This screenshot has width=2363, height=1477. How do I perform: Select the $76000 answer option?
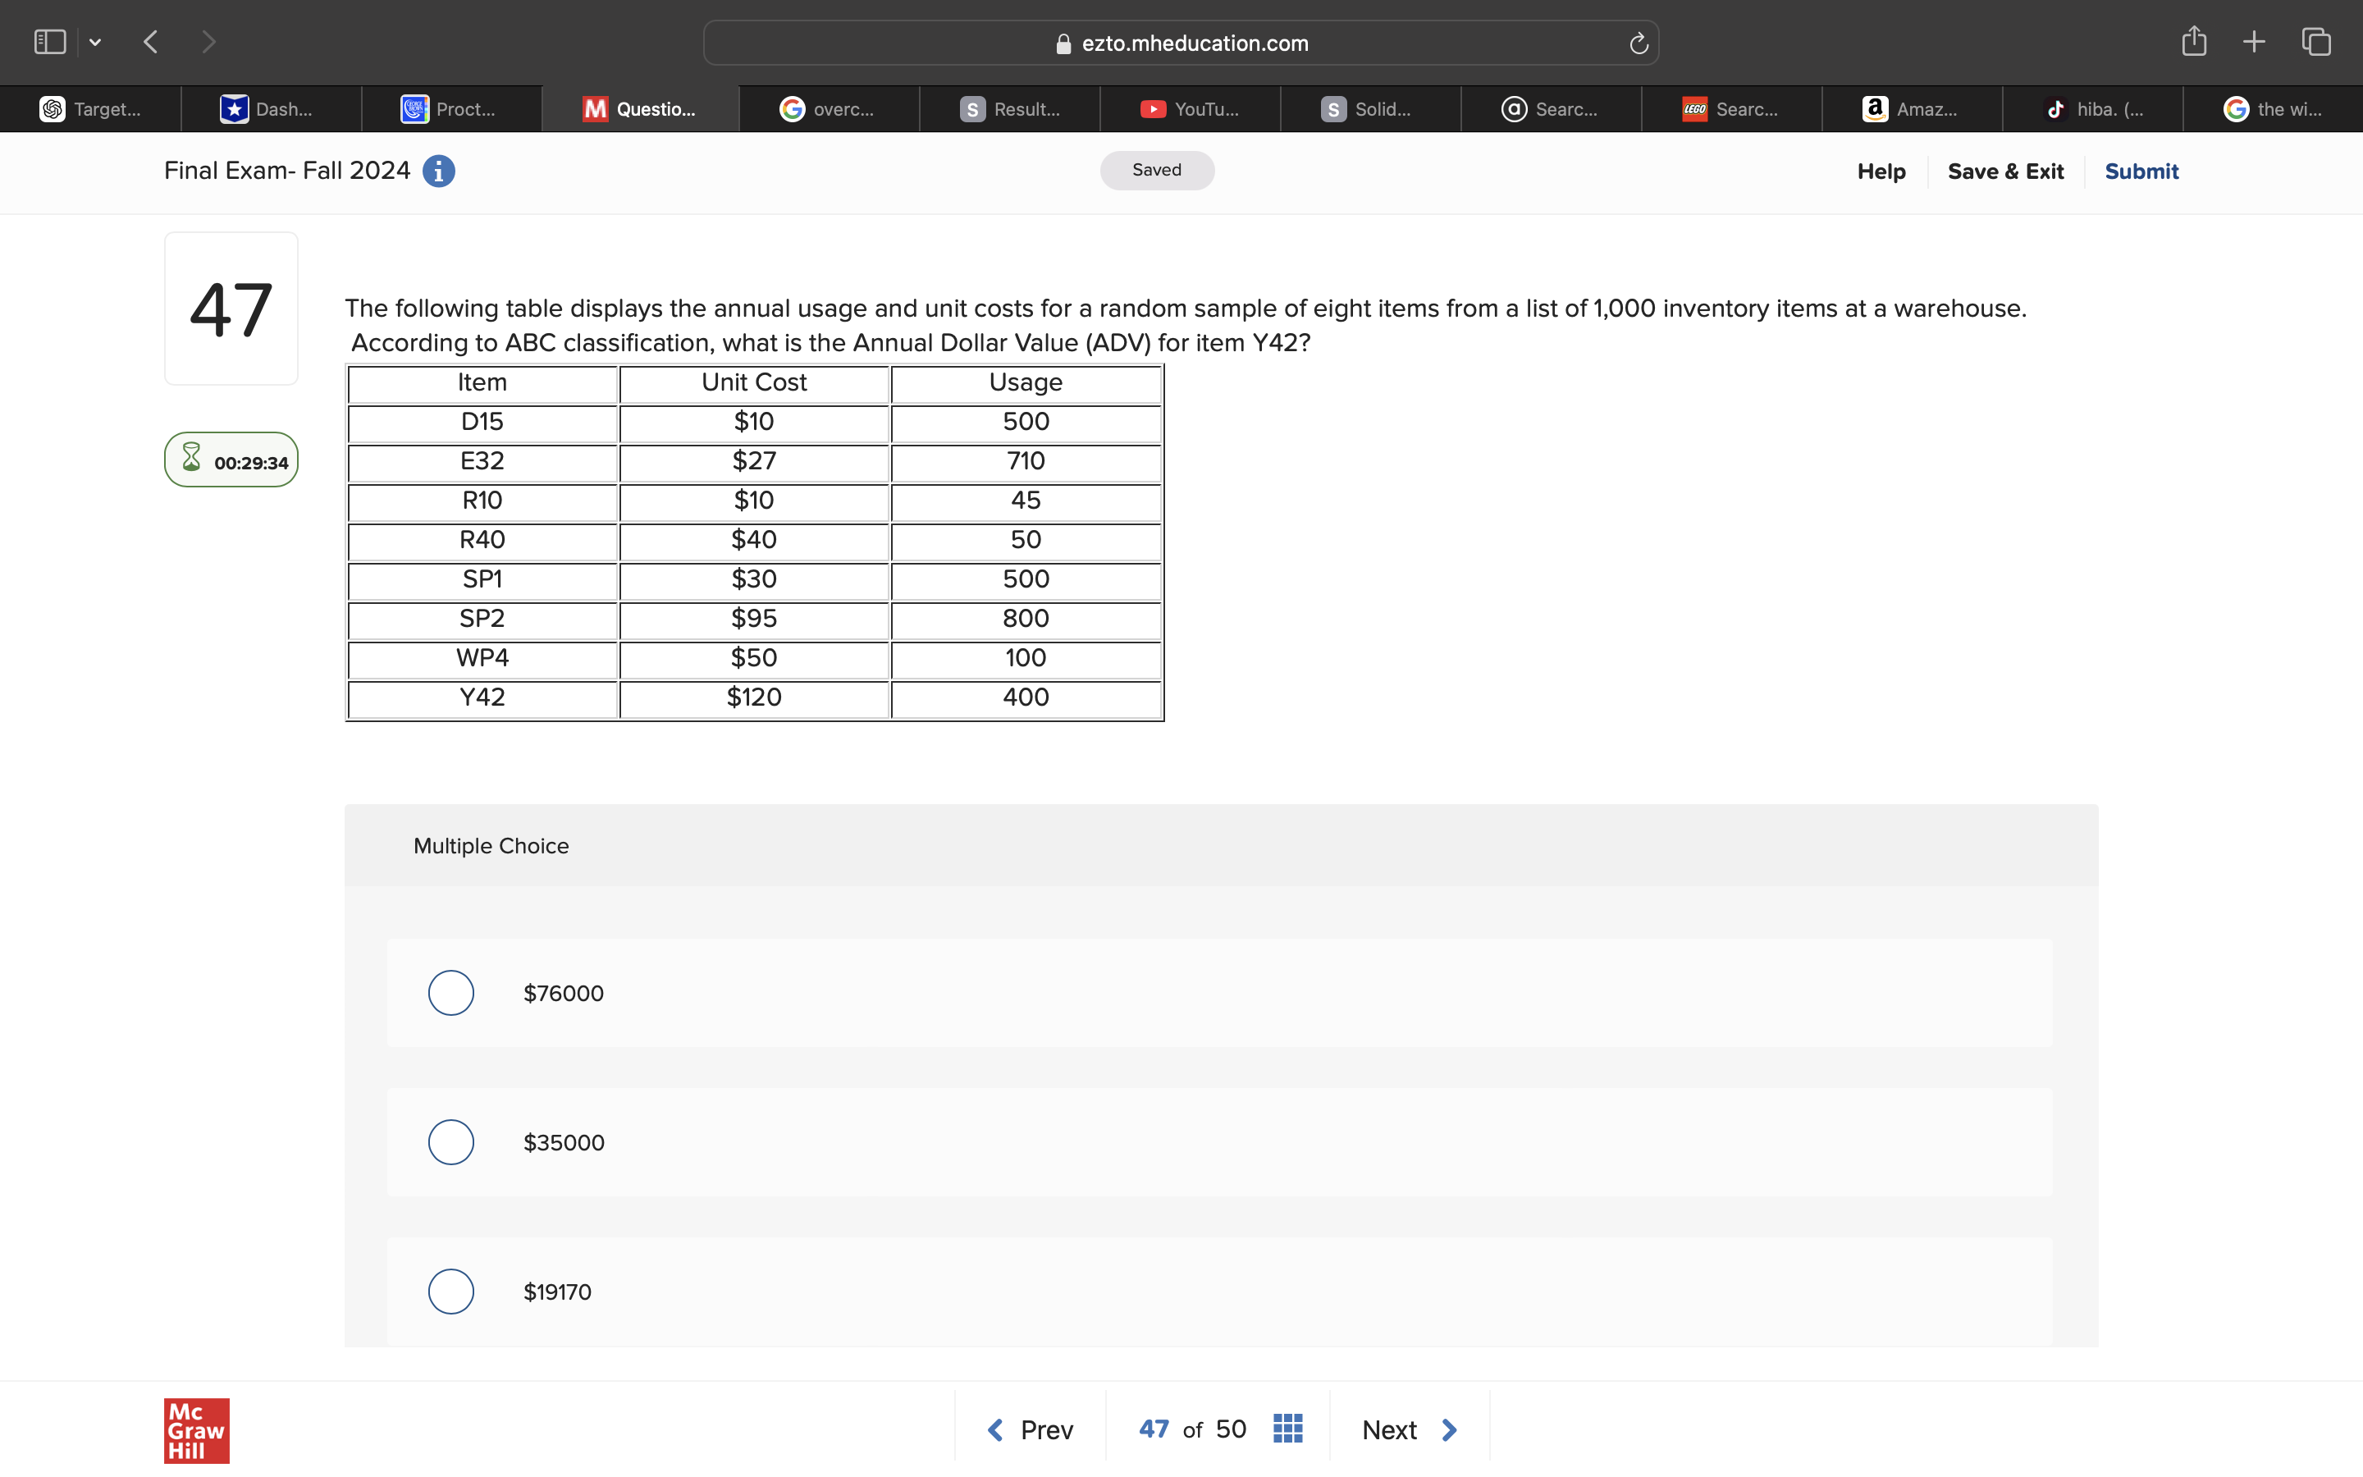point(450,993)
